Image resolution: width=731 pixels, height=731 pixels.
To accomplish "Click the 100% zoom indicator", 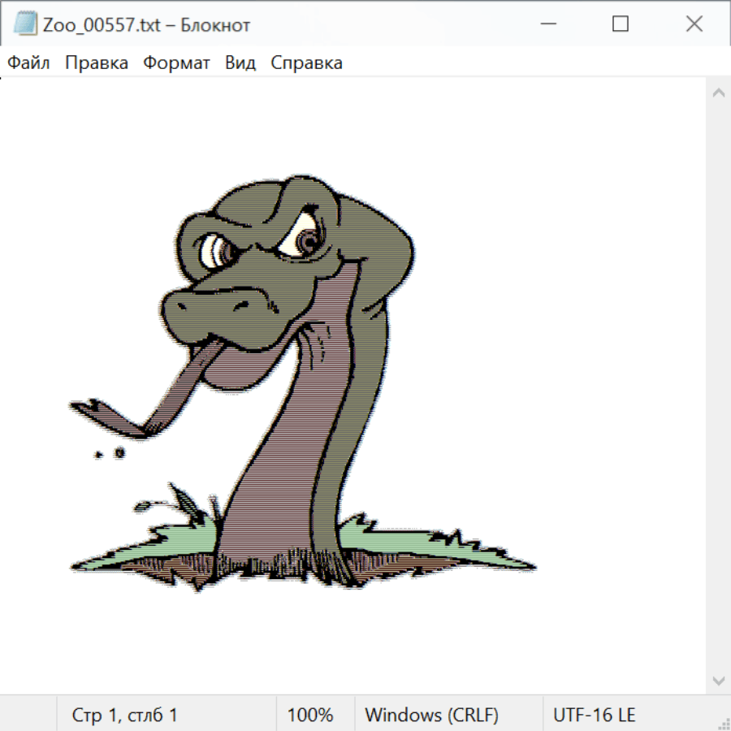I will point(310,716).
